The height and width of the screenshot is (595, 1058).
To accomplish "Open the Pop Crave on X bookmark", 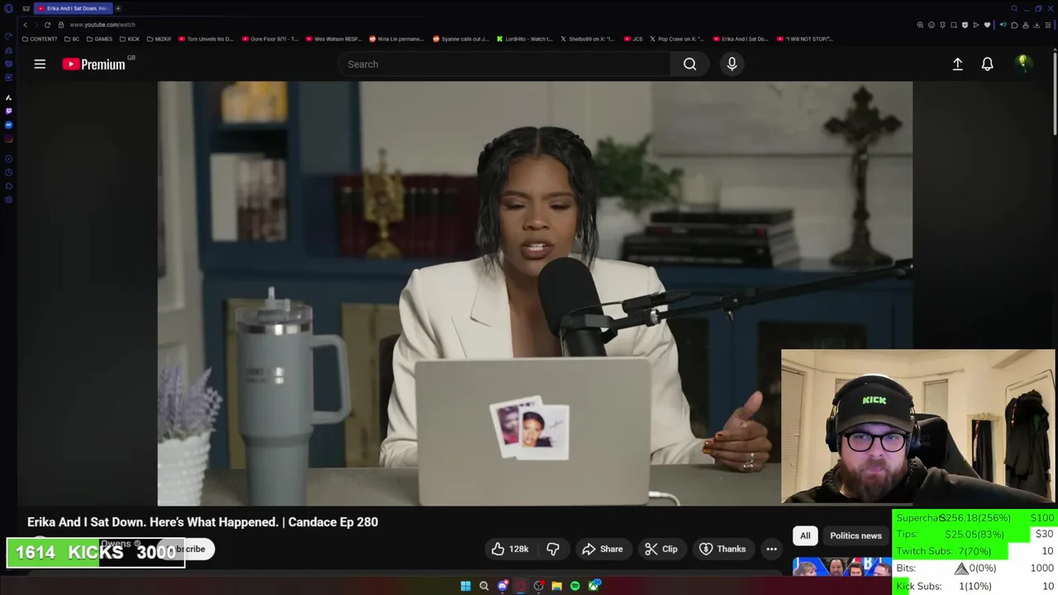I will click(x=678, y=39).
